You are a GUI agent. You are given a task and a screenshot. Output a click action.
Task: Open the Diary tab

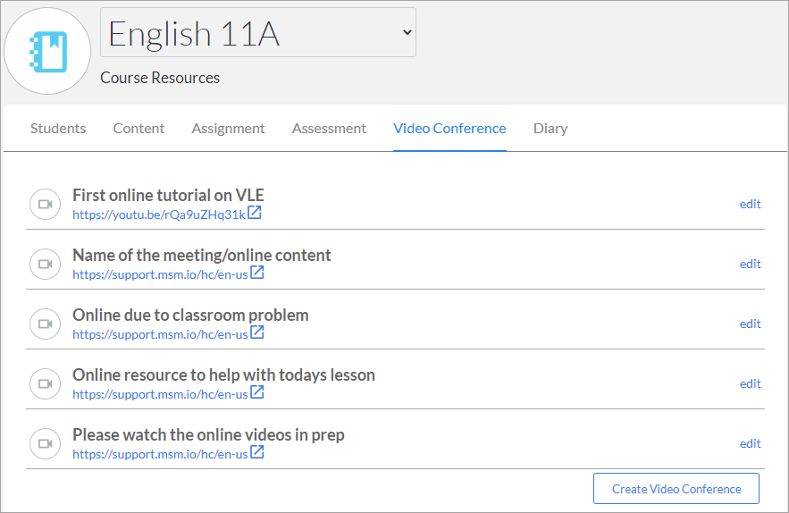[x=550, y=129]
